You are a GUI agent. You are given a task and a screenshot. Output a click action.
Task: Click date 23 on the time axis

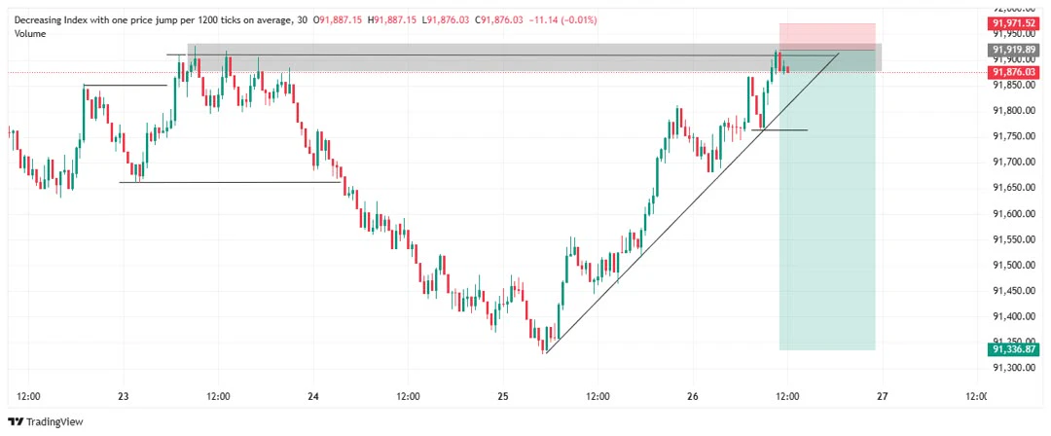tap(123, 396)
